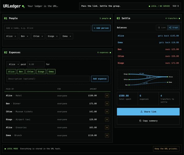Image resolution: width=184 pixels, height=155 pixels.
Task: Click Ben 'owes $25.00' balance row
Action: pyautogui.click(x=148, y=49)
